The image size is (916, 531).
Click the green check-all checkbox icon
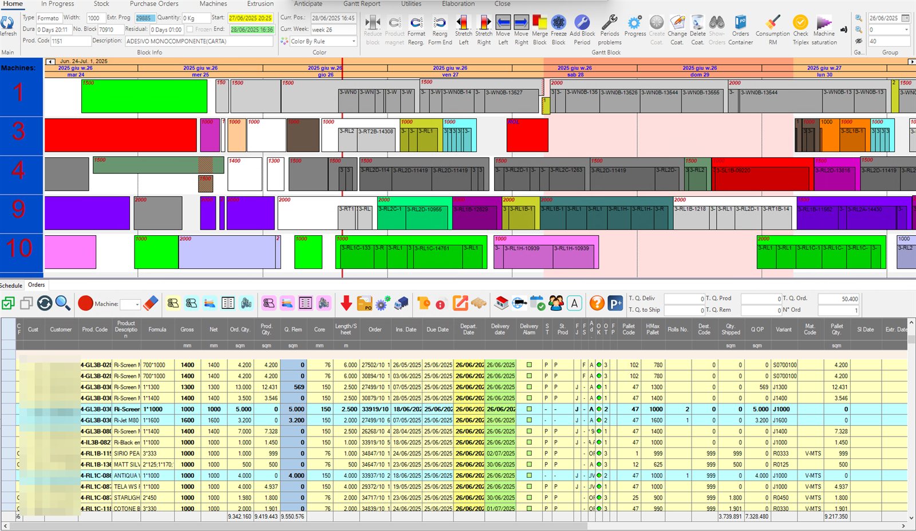click(x=8, y=303)
